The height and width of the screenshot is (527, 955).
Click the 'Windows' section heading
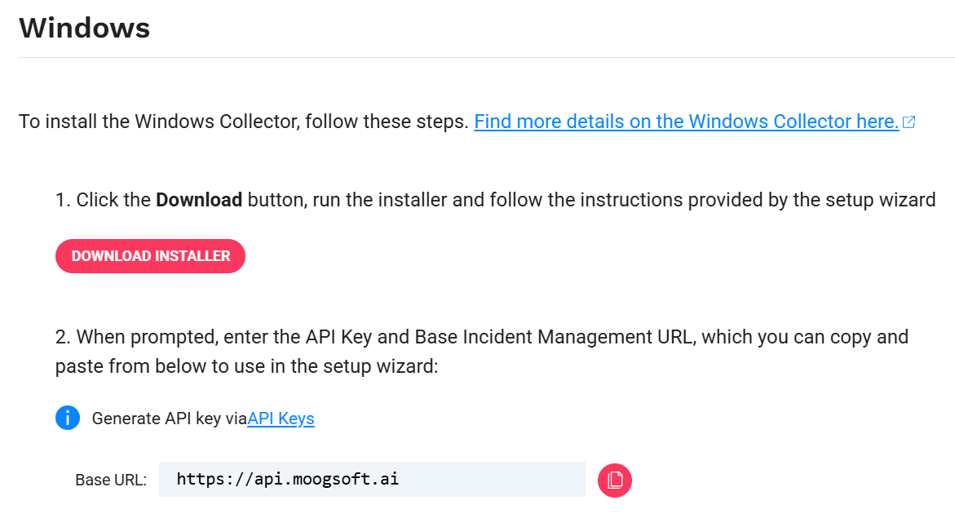pyautogui.click(x=85, y=28)
